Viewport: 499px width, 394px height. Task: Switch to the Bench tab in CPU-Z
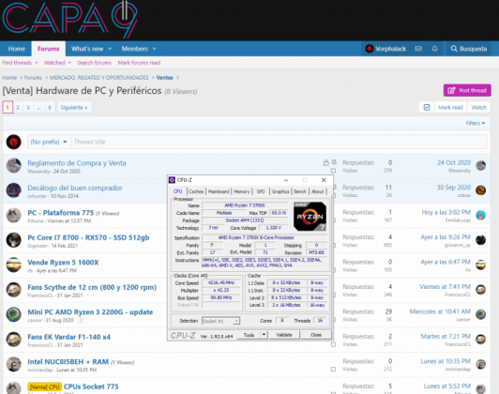coord(300,191)
